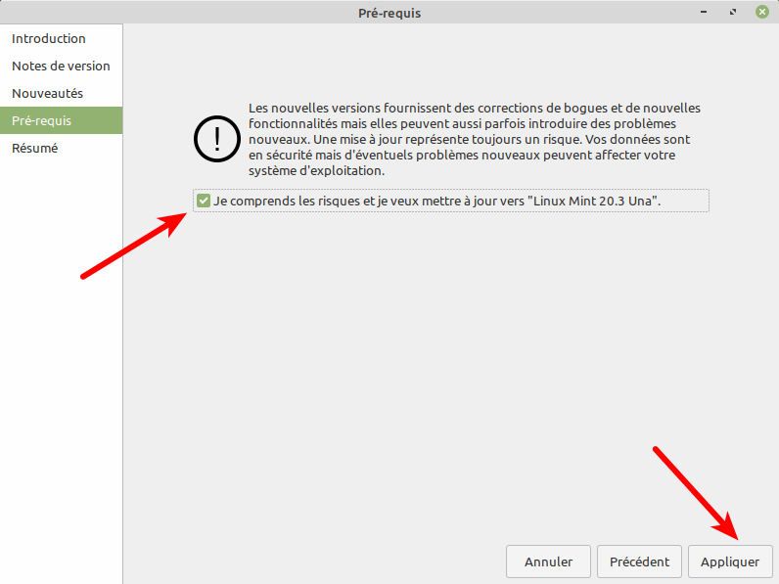Select the highlighted Pré-requis step
The image size is (779, 584).
(x=61, y=120)
